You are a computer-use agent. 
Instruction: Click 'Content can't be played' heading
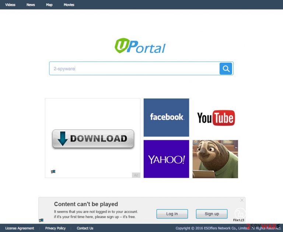point(86,204)
